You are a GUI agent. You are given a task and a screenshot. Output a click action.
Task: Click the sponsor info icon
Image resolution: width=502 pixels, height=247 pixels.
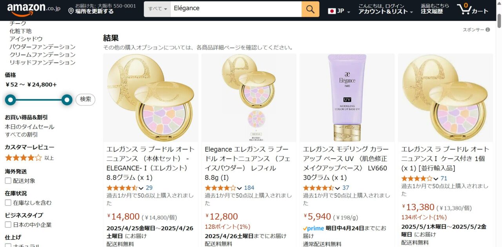[x=487, y=29]
